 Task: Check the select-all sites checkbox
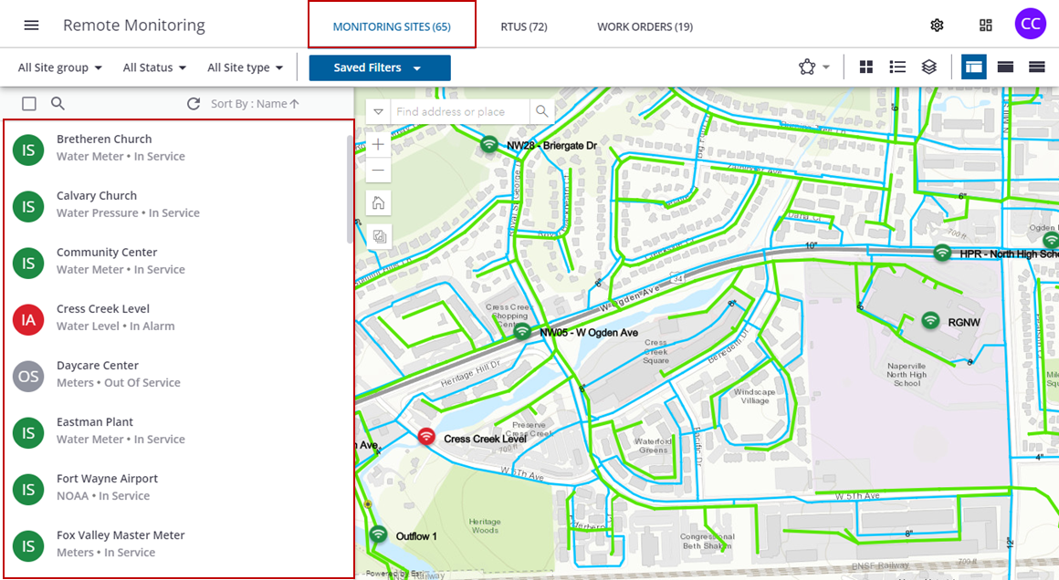pos(29,104)
